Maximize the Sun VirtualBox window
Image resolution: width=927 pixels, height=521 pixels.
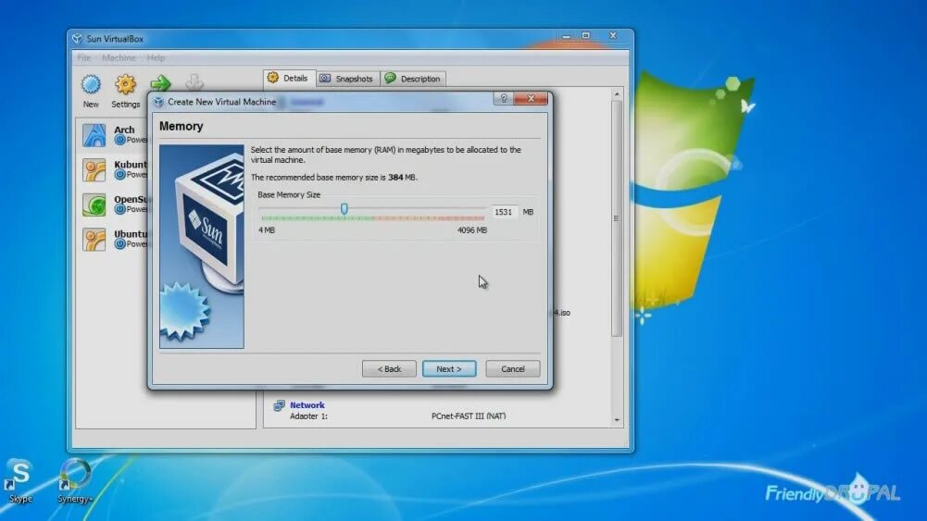coord(586,36)
